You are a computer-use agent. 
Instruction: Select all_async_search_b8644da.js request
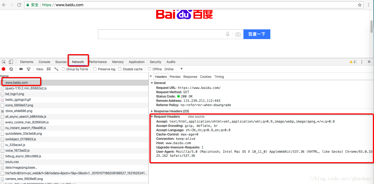(x=74, y=117)
